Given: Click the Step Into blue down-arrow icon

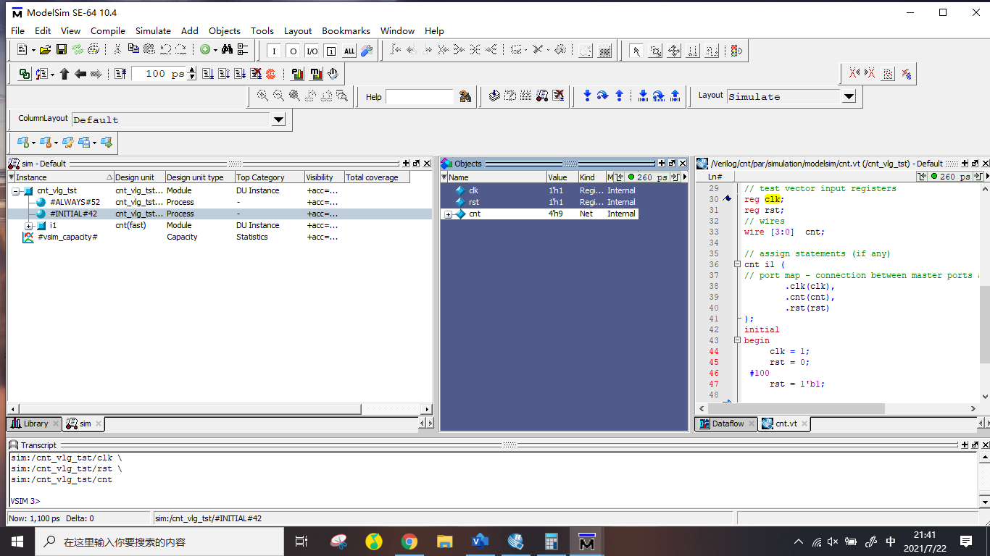Looking at the screenshot, I should click(x=587, y=96).
